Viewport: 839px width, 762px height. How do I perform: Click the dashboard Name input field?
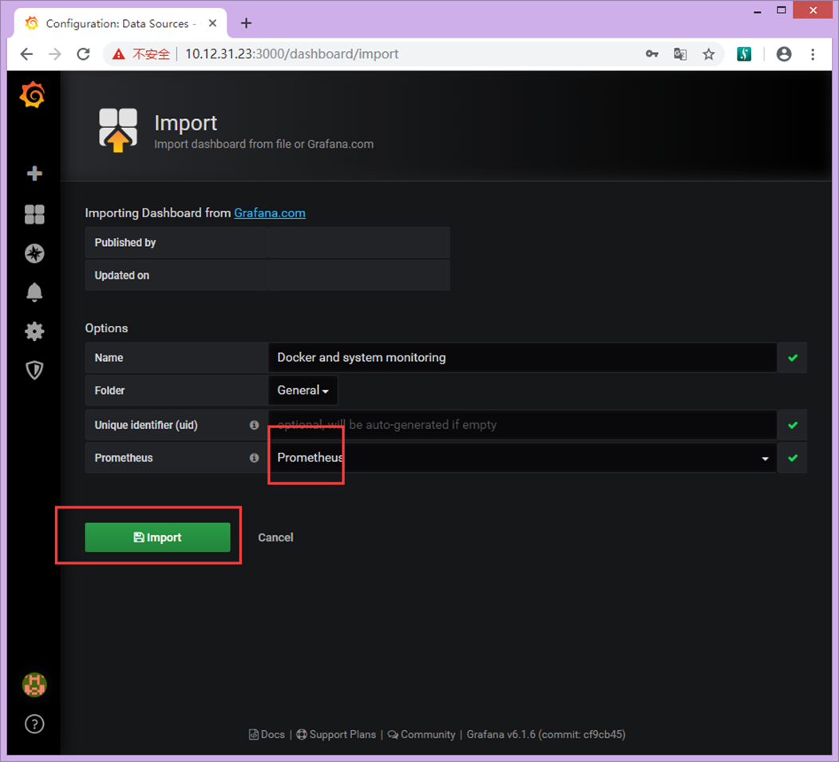pyautogui.click(x=522, y=358)
